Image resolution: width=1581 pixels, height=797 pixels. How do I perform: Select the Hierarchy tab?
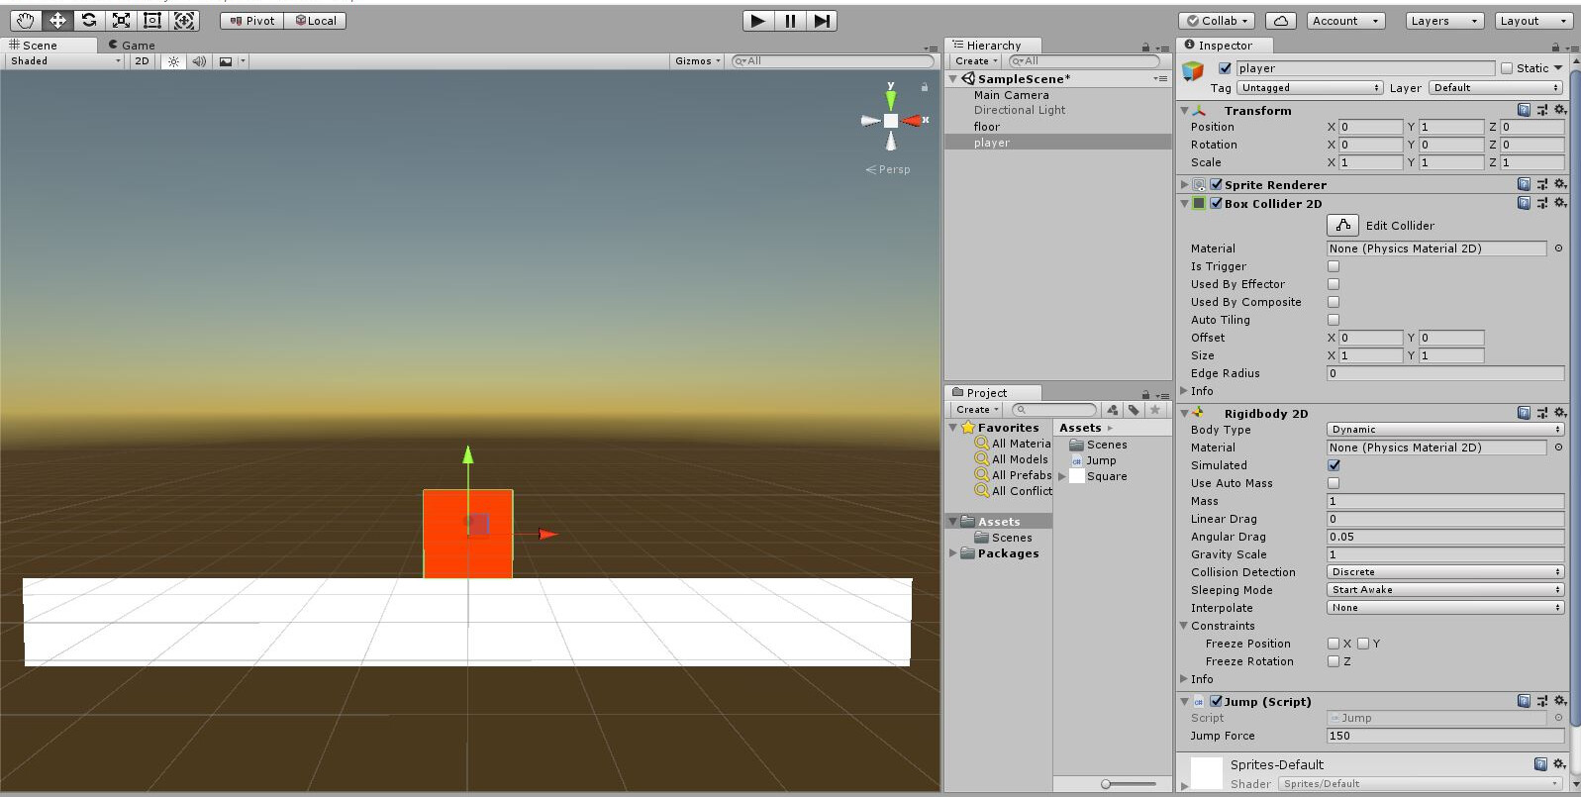992,45
